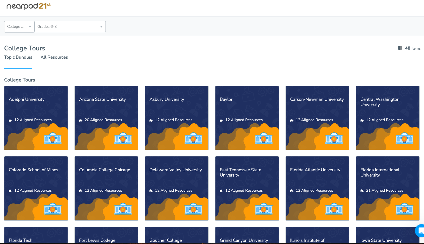424x244 pixels.
Task: Click puzzle icon on Adelphi University card
Action: coord(10,120)
